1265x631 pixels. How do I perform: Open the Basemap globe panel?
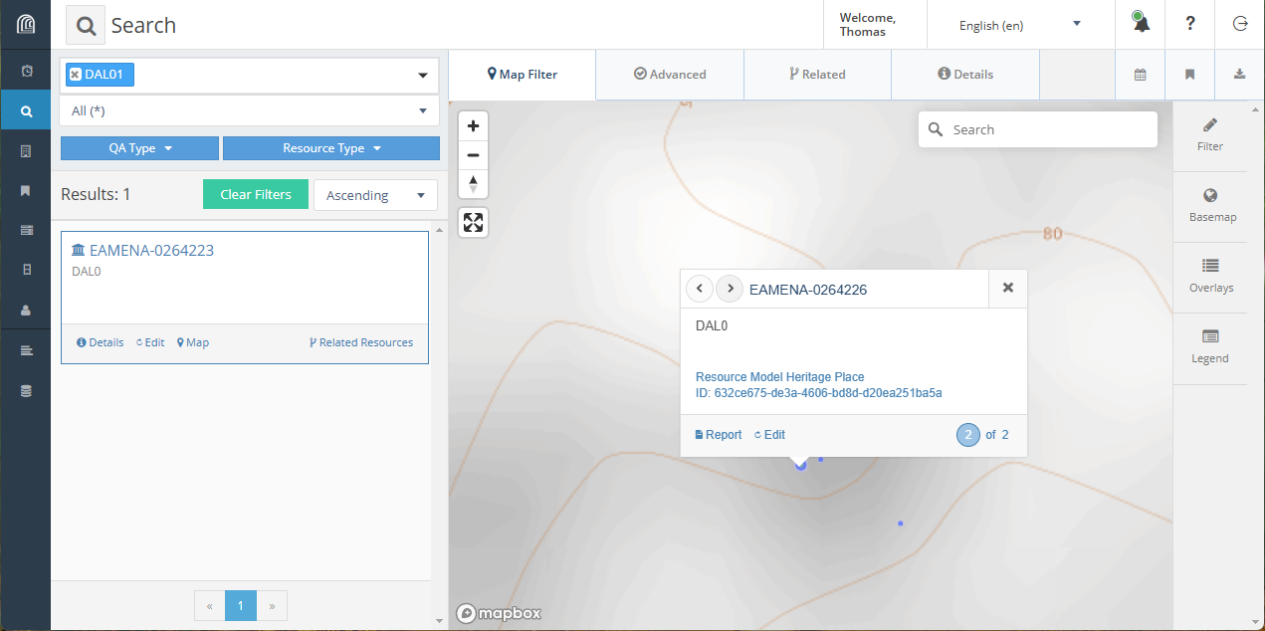(1210, 206)
